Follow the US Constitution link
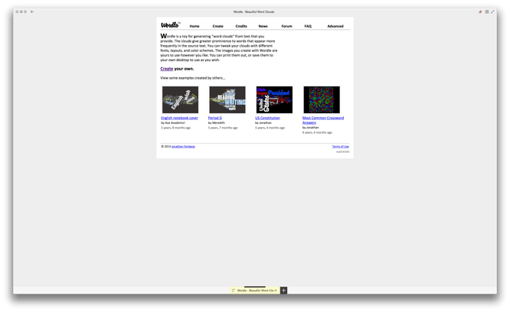The width and height of the screenshot is (510, 312). point(267,118)
